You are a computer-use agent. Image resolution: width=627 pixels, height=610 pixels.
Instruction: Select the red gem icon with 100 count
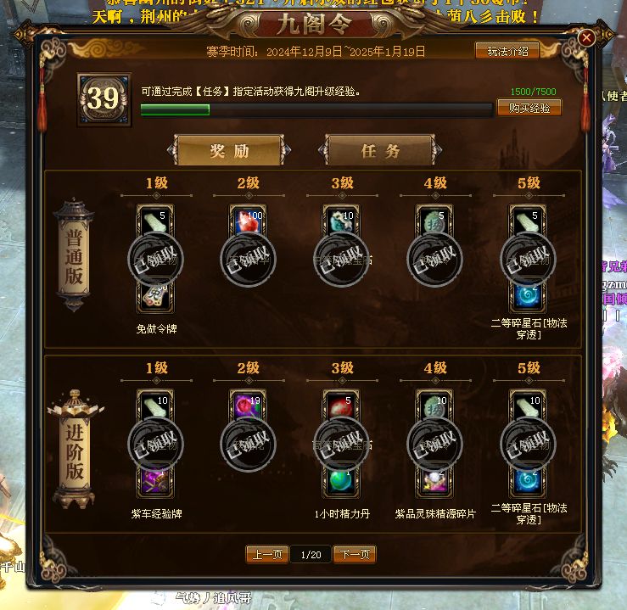pos(248,221)
